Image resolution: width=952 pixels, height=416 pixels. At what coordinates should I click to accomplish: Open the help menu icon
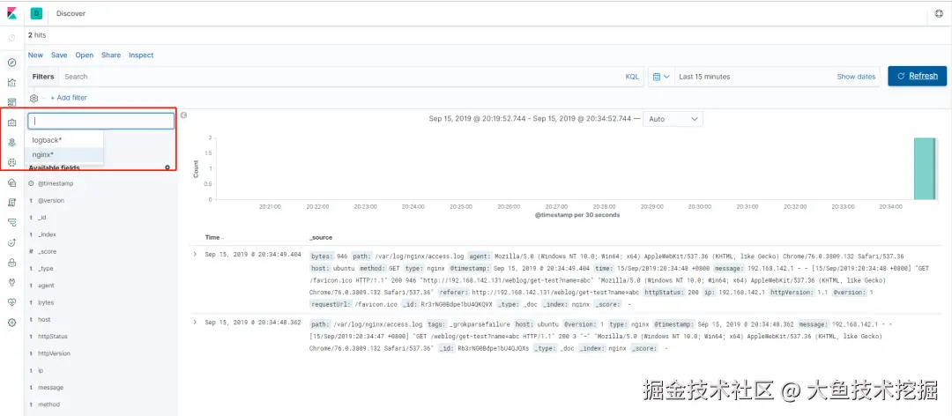(940, 13)
